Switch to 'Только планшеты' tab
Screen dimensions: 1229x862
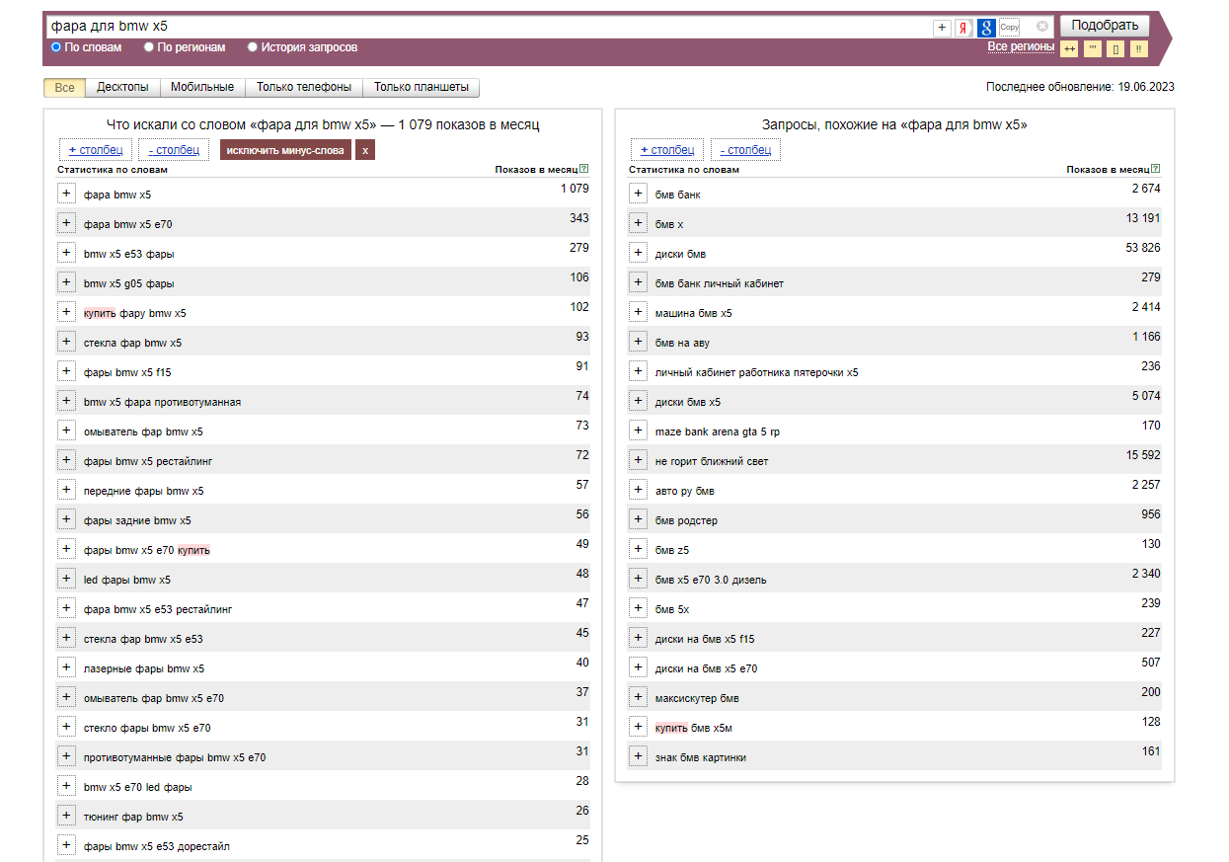pyautogui.click(x=422, y=88)
